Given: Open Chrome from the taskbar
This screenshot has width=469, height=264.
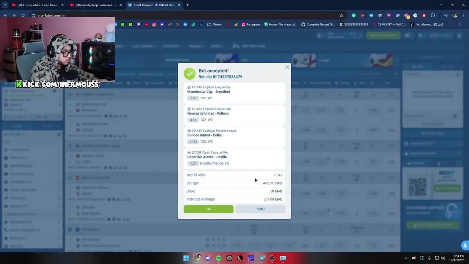Looking at the screenshot, I should [x=197, y=258].
